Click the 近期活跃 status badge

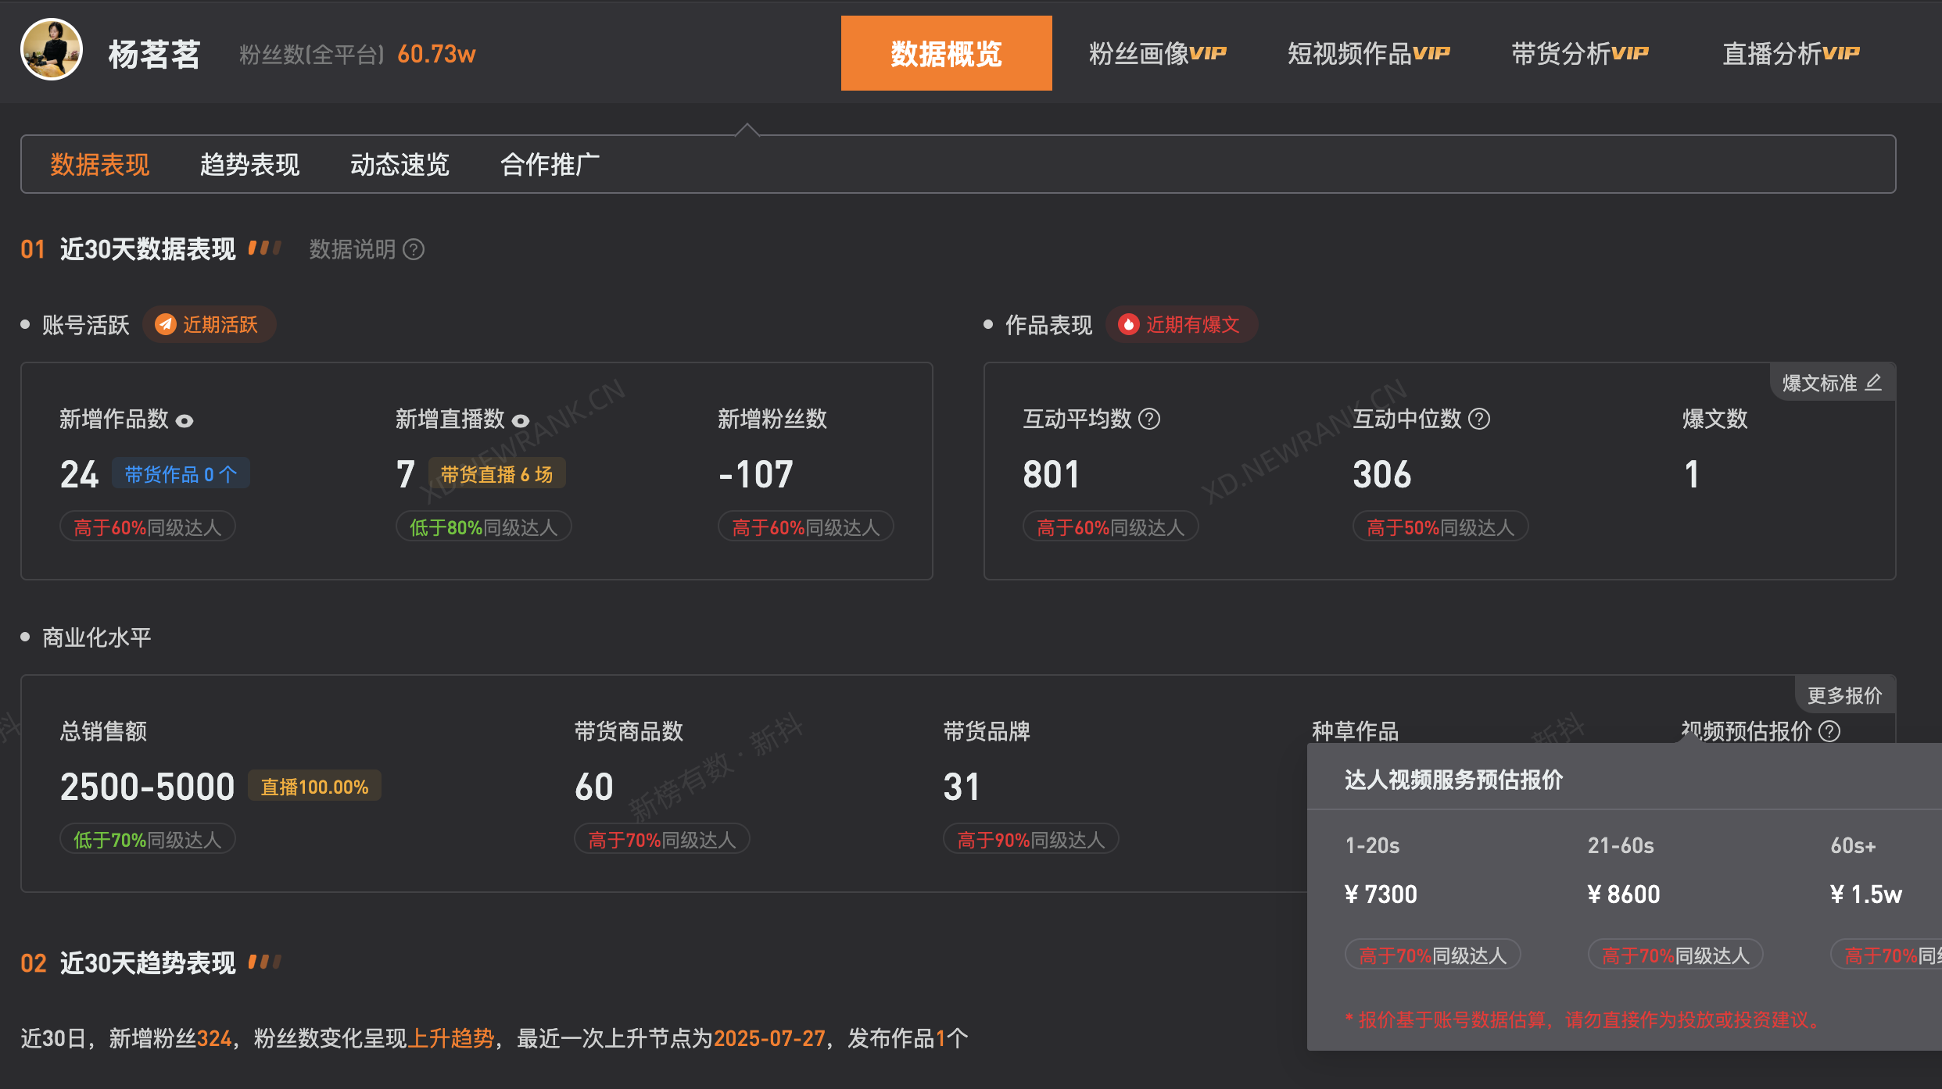pyautogui.click(x=209, y=324)
